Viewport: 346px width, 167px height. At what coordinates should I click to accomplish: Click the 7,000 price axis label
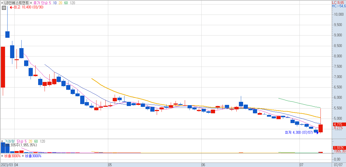338,77
